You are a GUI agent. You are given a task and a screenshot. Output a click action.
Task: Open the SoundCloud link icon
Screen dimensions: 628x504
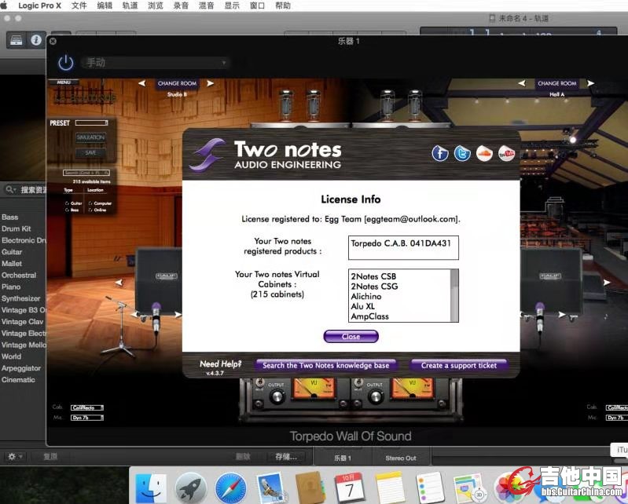(x=484, y=153)
